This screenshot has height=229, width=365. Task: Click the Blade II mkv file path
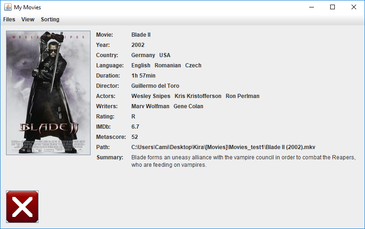[223, 147]
